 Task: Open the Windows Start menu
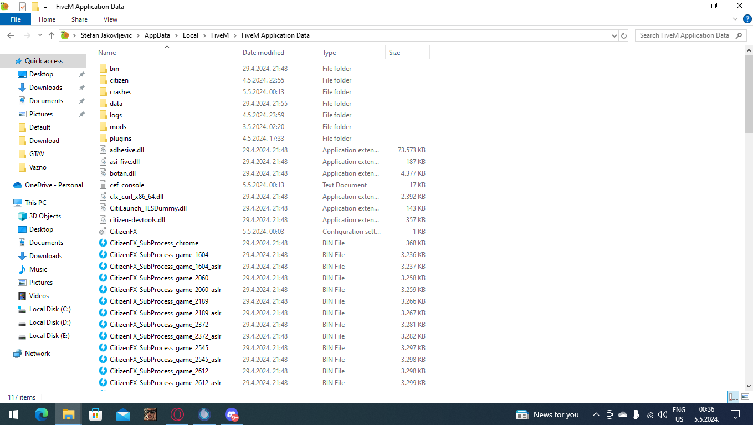13,414
